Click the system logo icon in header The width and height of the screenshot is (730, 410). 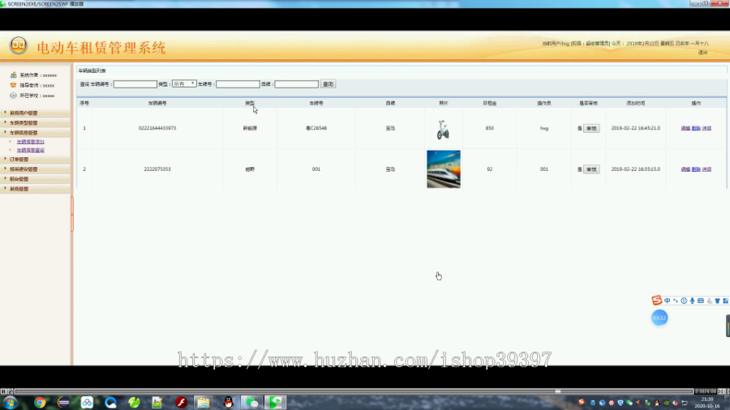click(19, 45)
